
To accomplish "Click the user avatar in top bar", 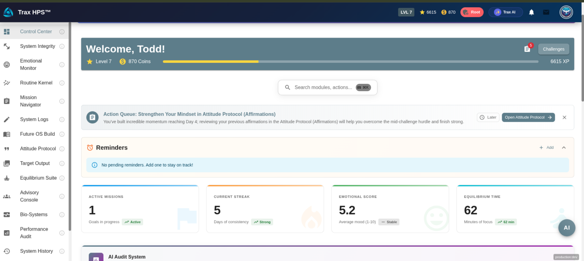I will pos(566,12).
